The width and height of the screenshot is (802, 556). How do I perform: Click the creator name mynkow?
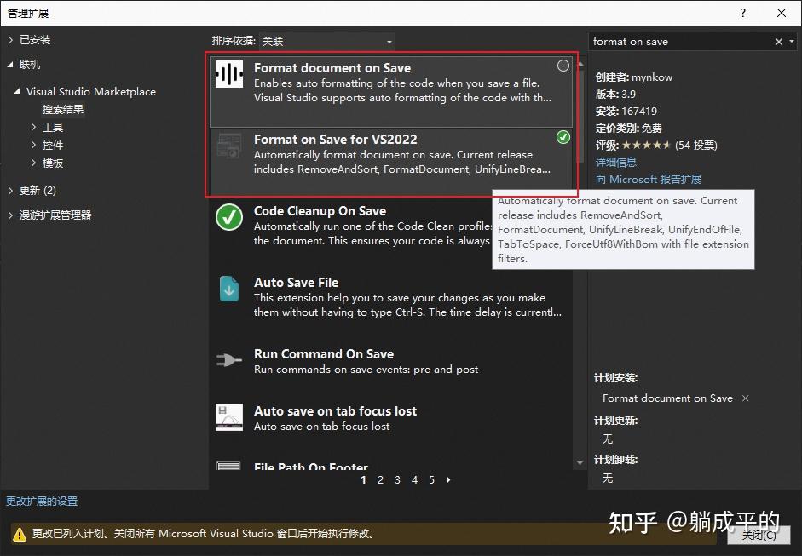(x=652, y=77)
